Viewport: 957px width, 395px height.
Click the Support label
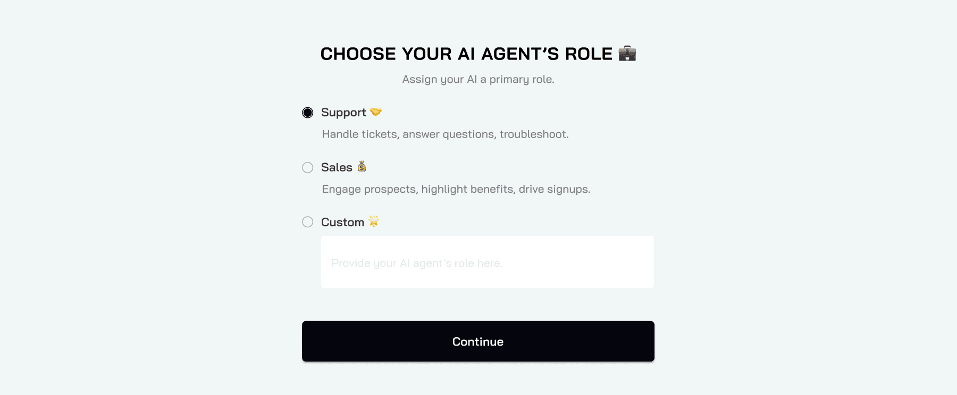(x=343, y=112)
